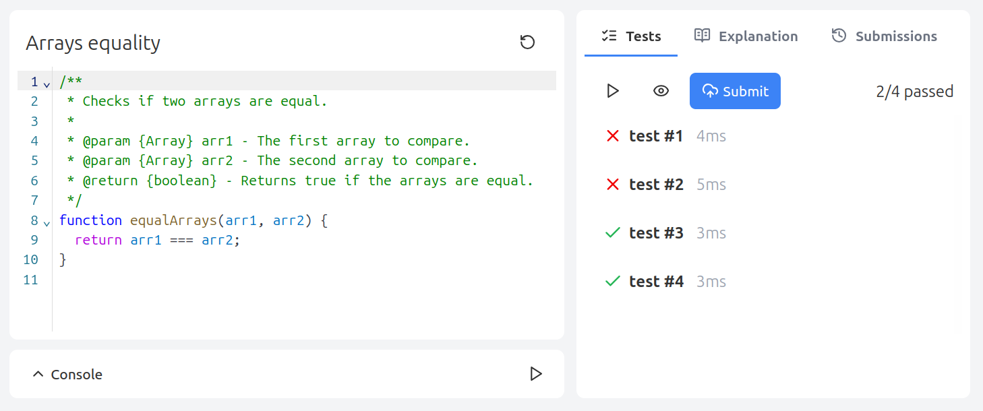Image resolution: width=983 pixels, height=411 pixels.
Task: Place cursor in 'return arr1 === arr2;' line
Action: tap(158, 240)
